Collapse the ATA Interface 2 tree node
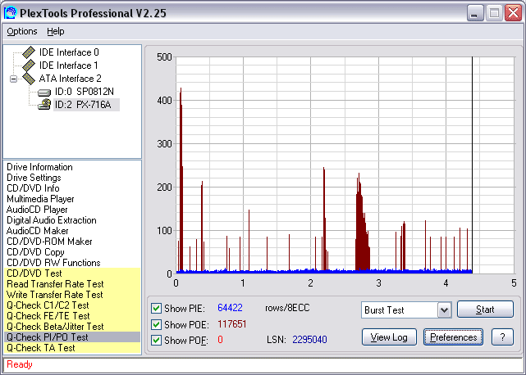 [13, 79]
